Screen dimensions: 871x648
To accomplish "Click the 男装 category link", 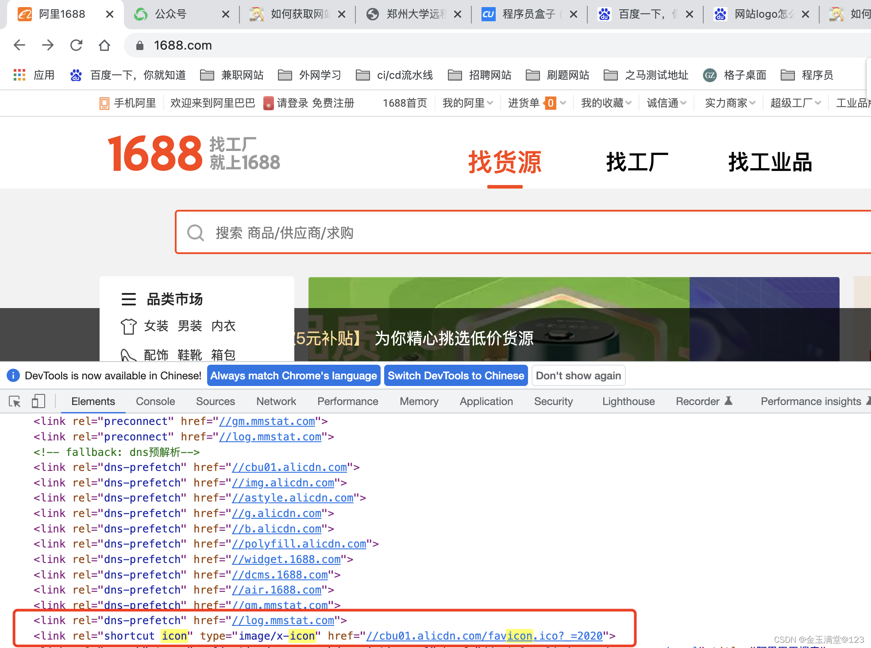I will coord(190,326).
